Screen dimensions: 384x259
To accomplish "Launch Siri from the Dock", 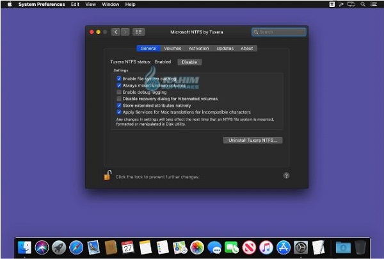I will click(42, 247).
